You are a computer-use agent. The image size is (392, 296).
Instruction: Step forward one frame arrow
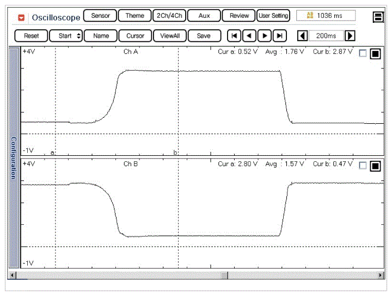[264, 36]
